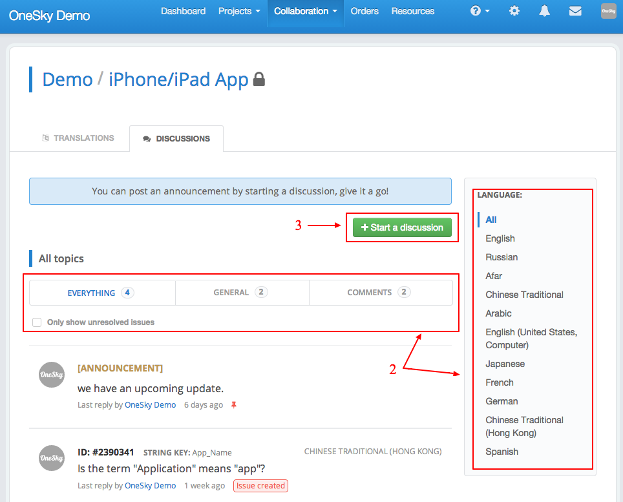Screen dimensions: 623x502
Task: Open the OneSky Demo link on App_Name discussion
Action: [x=150, y=485]
